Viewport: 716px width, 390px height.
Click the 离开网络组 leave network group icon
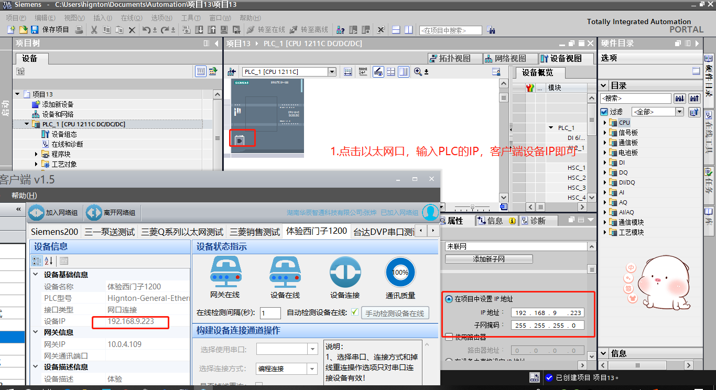(x=94, y=213)
